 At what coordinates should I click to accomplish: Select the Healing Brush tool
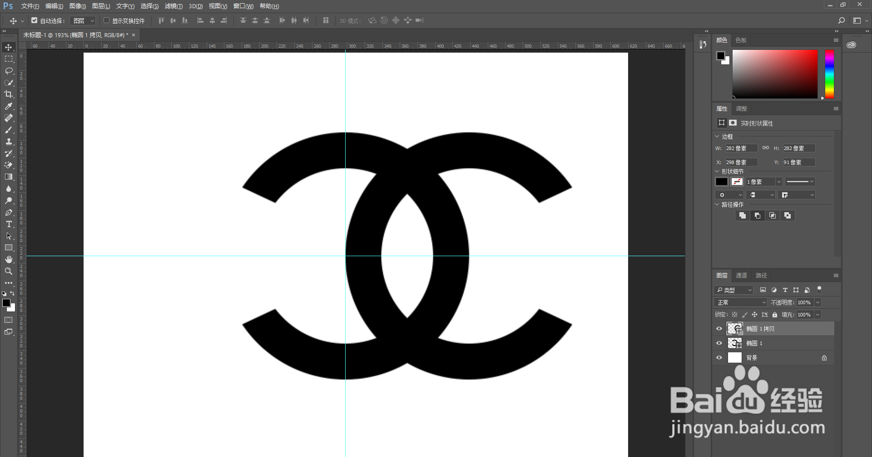coord(9,118)
